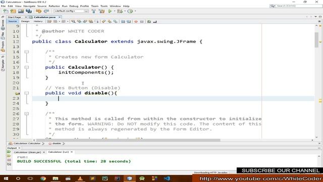This screenshot has height=182, width=323.
Task: Switch to the History view
Action: click(x=38, y=21)
